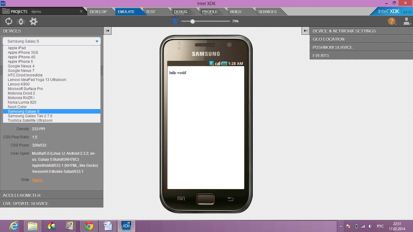Screen dimensions: 413x232
Task: Select highlighted Samsung Galaxy S list item
Action: coord(52,111)
